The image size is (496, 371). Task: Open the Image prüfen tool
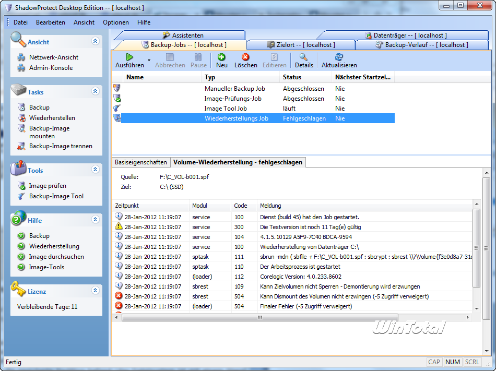[x=48, y=186]
